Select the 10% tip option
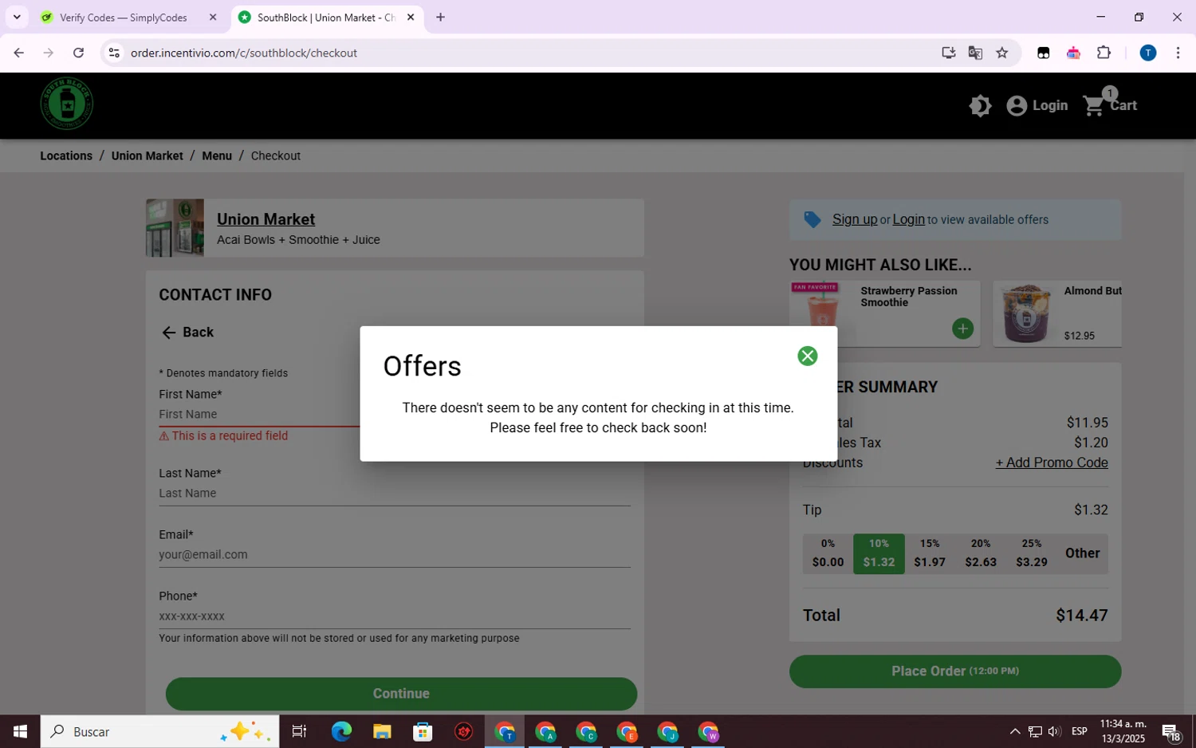1196x748 pixels. [879, 553]
